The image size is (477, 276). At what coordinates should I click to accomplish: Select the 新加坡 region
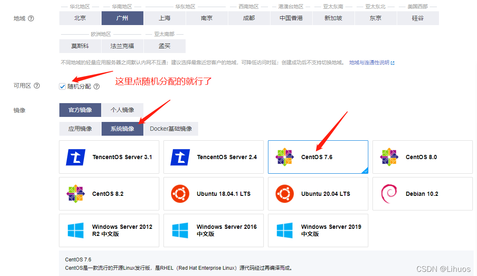coord(334,18)
